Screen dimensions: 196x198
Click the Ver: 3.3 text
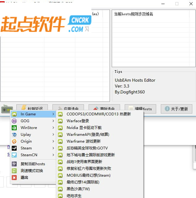(122, 86)
